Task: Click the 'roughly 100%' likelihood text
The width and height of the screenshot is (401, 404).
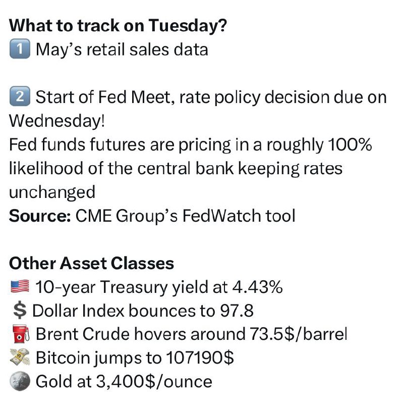Action: pyautogui.click(x=319, y=145)
